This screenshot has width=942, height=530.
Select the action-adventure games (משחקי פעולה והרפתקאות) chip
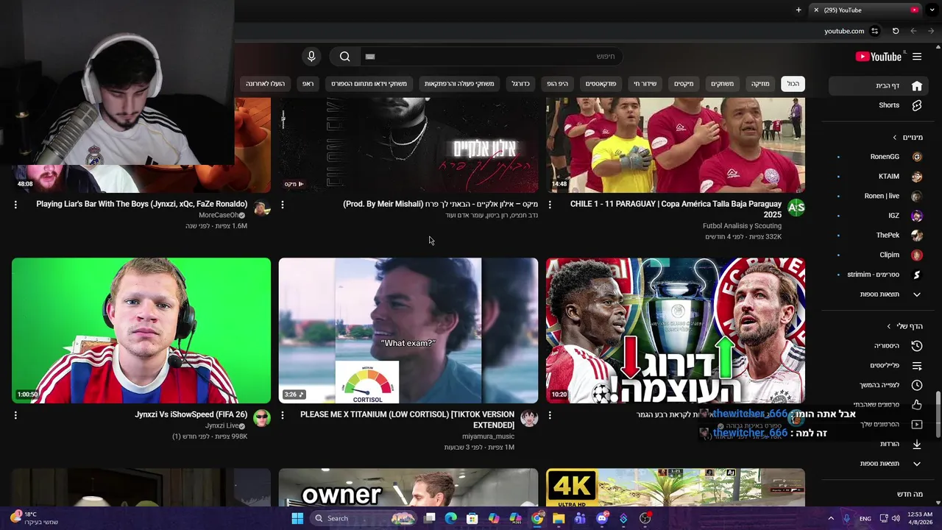[459, 84]
